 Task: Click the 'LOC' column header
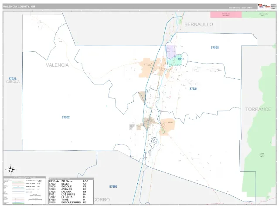85,181
